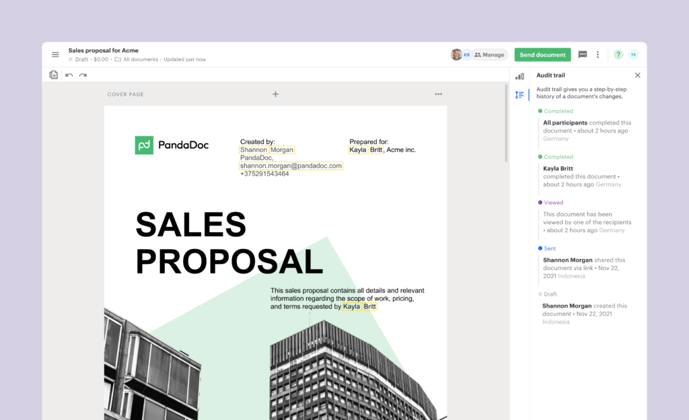The height and width of the screenshot is (420, 689).
Task: Open the comments chat icon
Action: coord(583,55)
